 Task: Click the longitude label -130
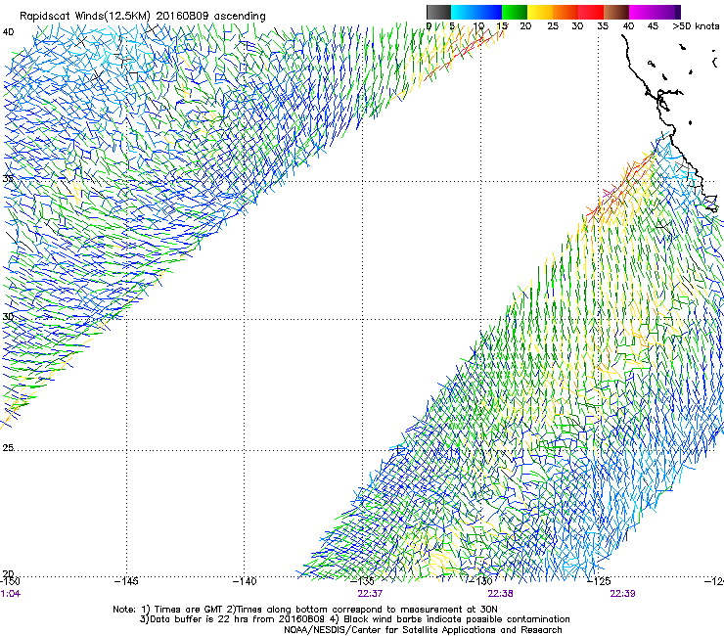tap(480, 581)
